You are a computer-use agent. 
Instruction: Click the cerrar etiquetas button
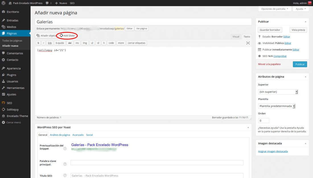[x=137, y=43]
